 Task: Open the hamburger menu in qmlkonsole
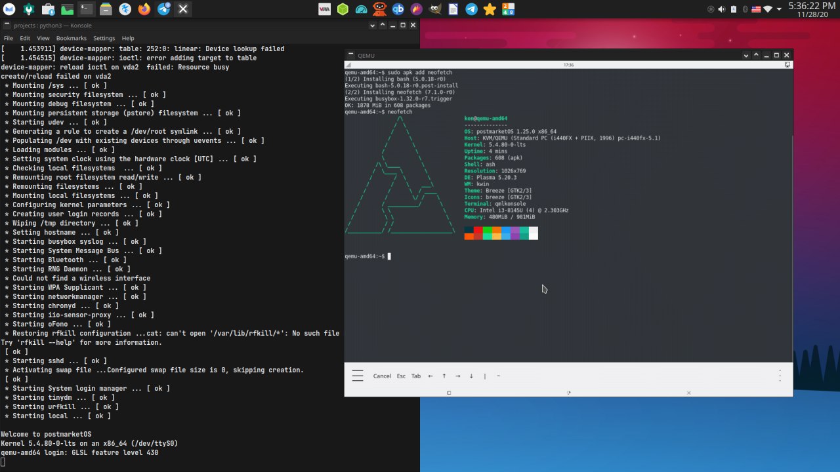pyautogui.click(x=358, y=376)
